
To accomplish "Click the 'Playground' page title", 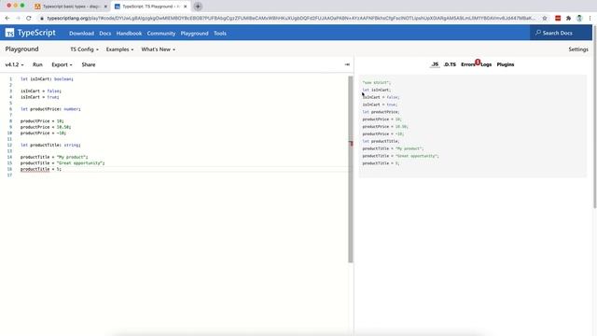I will pos(21,49).
